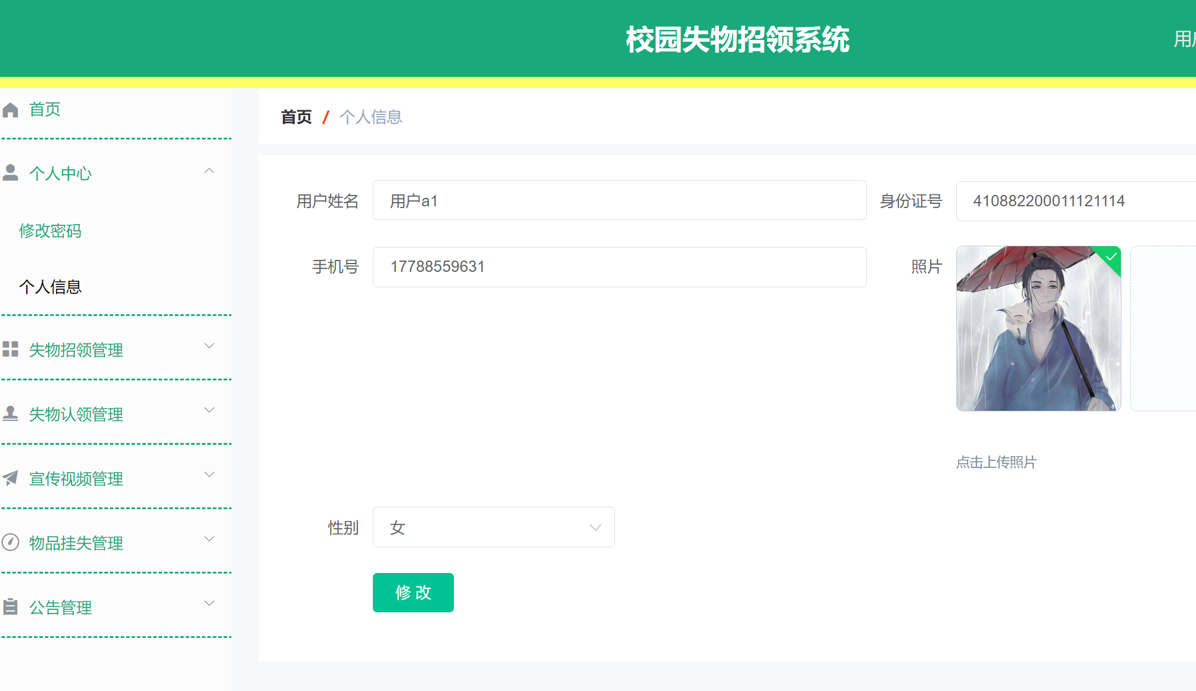
Task: Open the 首页 breadcrumb link
Action: [296, 117]
